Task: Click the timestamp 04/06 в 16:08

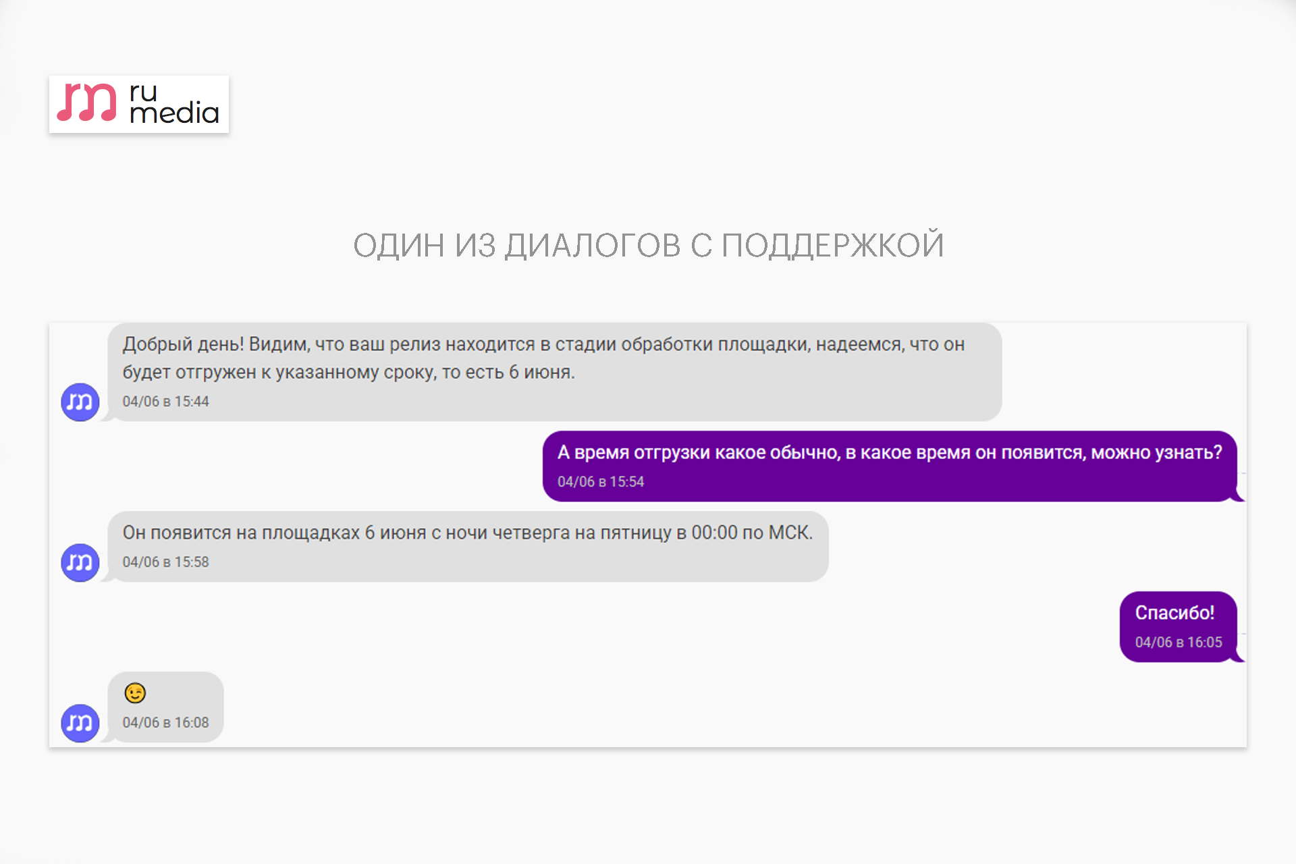Action: [165, 723]
